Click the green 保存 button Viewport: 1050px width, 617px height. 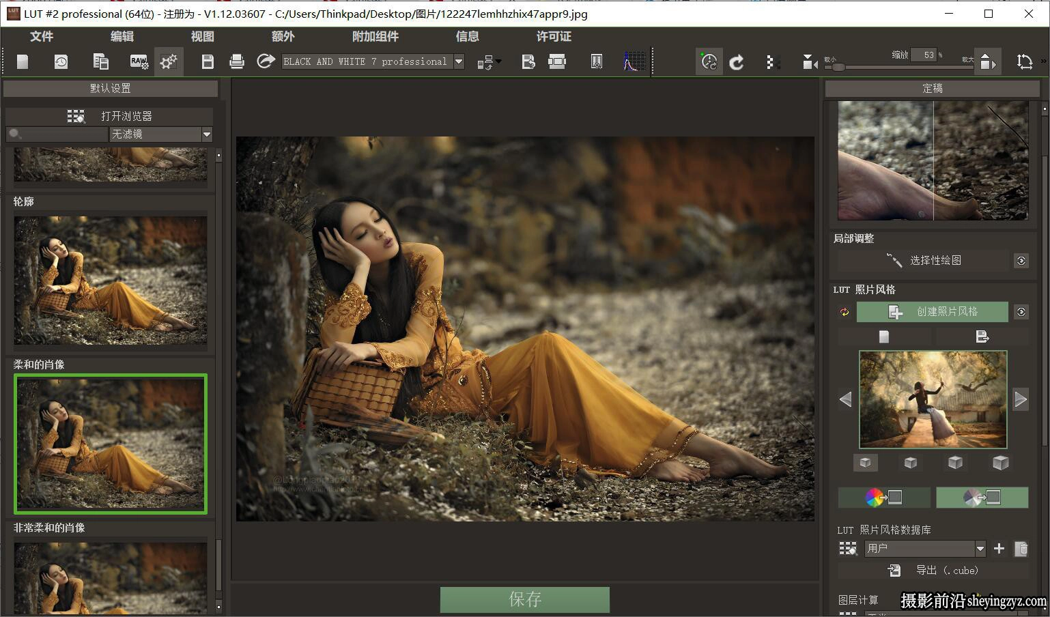click(x=525, y=599)
